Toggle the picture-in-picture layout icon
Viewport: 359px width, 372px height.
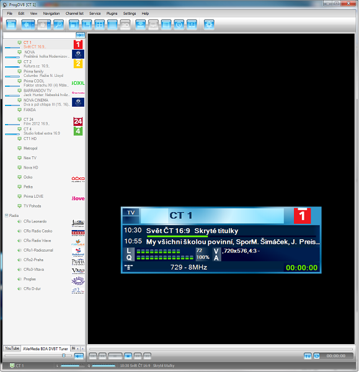pyautogui.click(x=87, y=24)
